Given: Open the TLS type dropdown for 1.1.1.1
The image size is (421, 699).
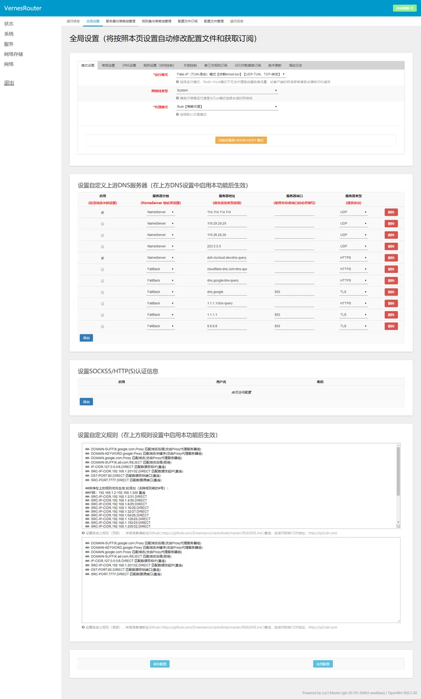Looking at the screenshot, I should (x=353, y=315).
